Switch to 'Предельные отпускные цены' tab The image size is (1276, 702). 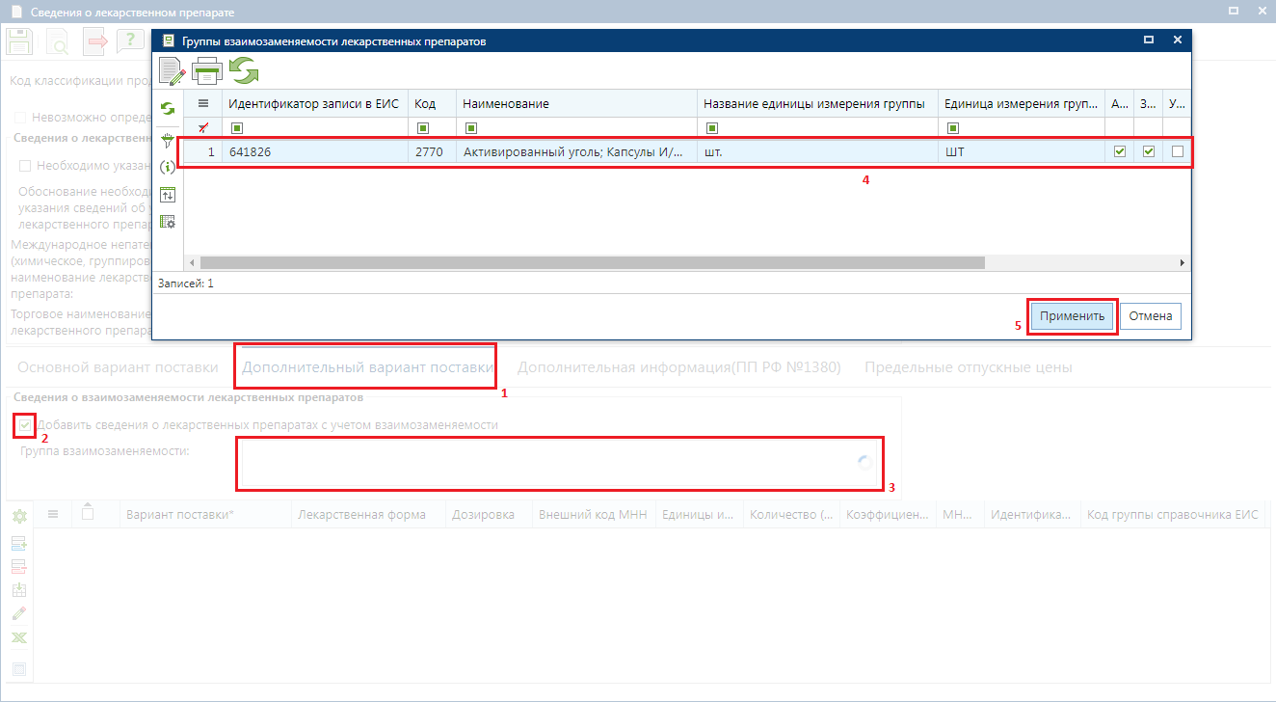pos(969,367)
